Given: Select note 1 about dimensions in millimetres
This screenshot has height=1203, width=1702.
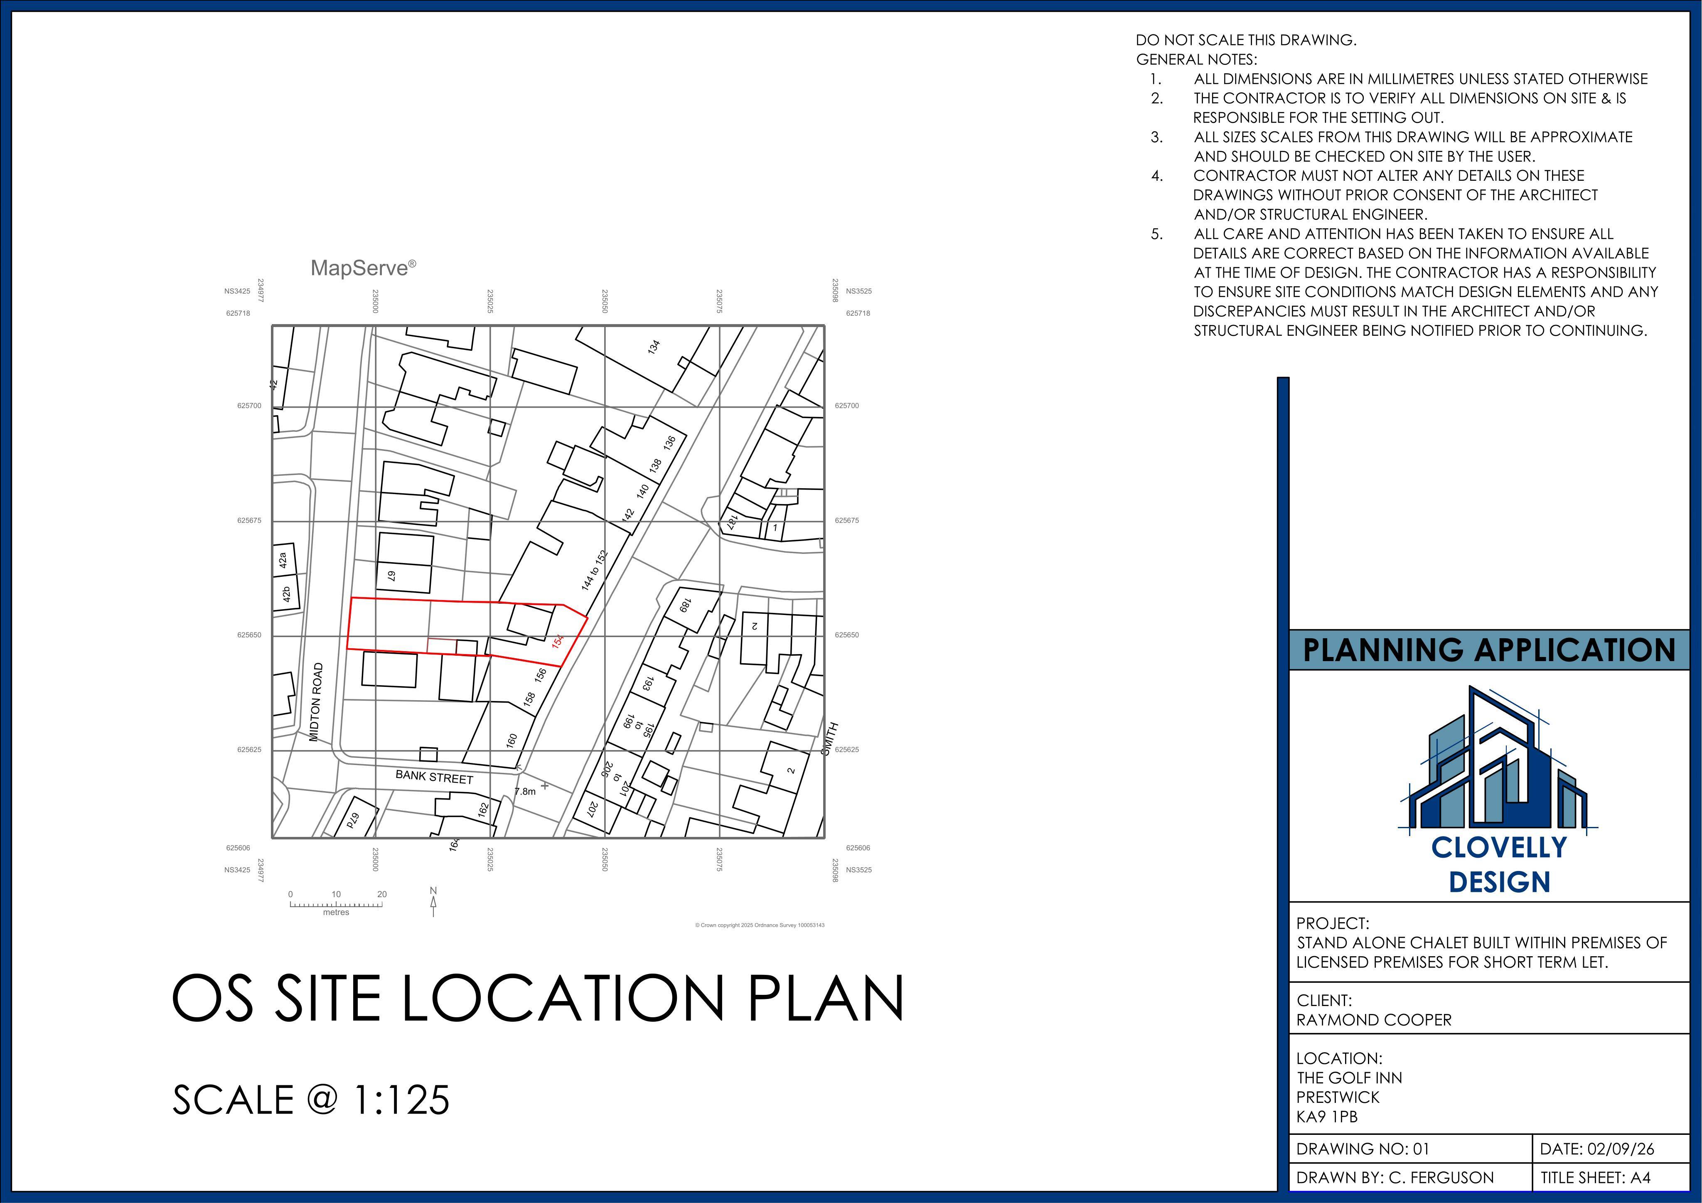Looking at the screenshot, I should pyautogui.click(x=1399, y=79).
